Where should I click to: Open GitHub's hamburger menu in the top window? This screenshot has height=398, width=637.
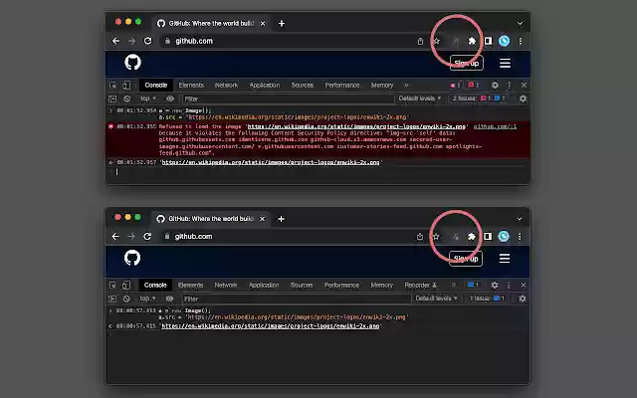(x=505, y=63)
